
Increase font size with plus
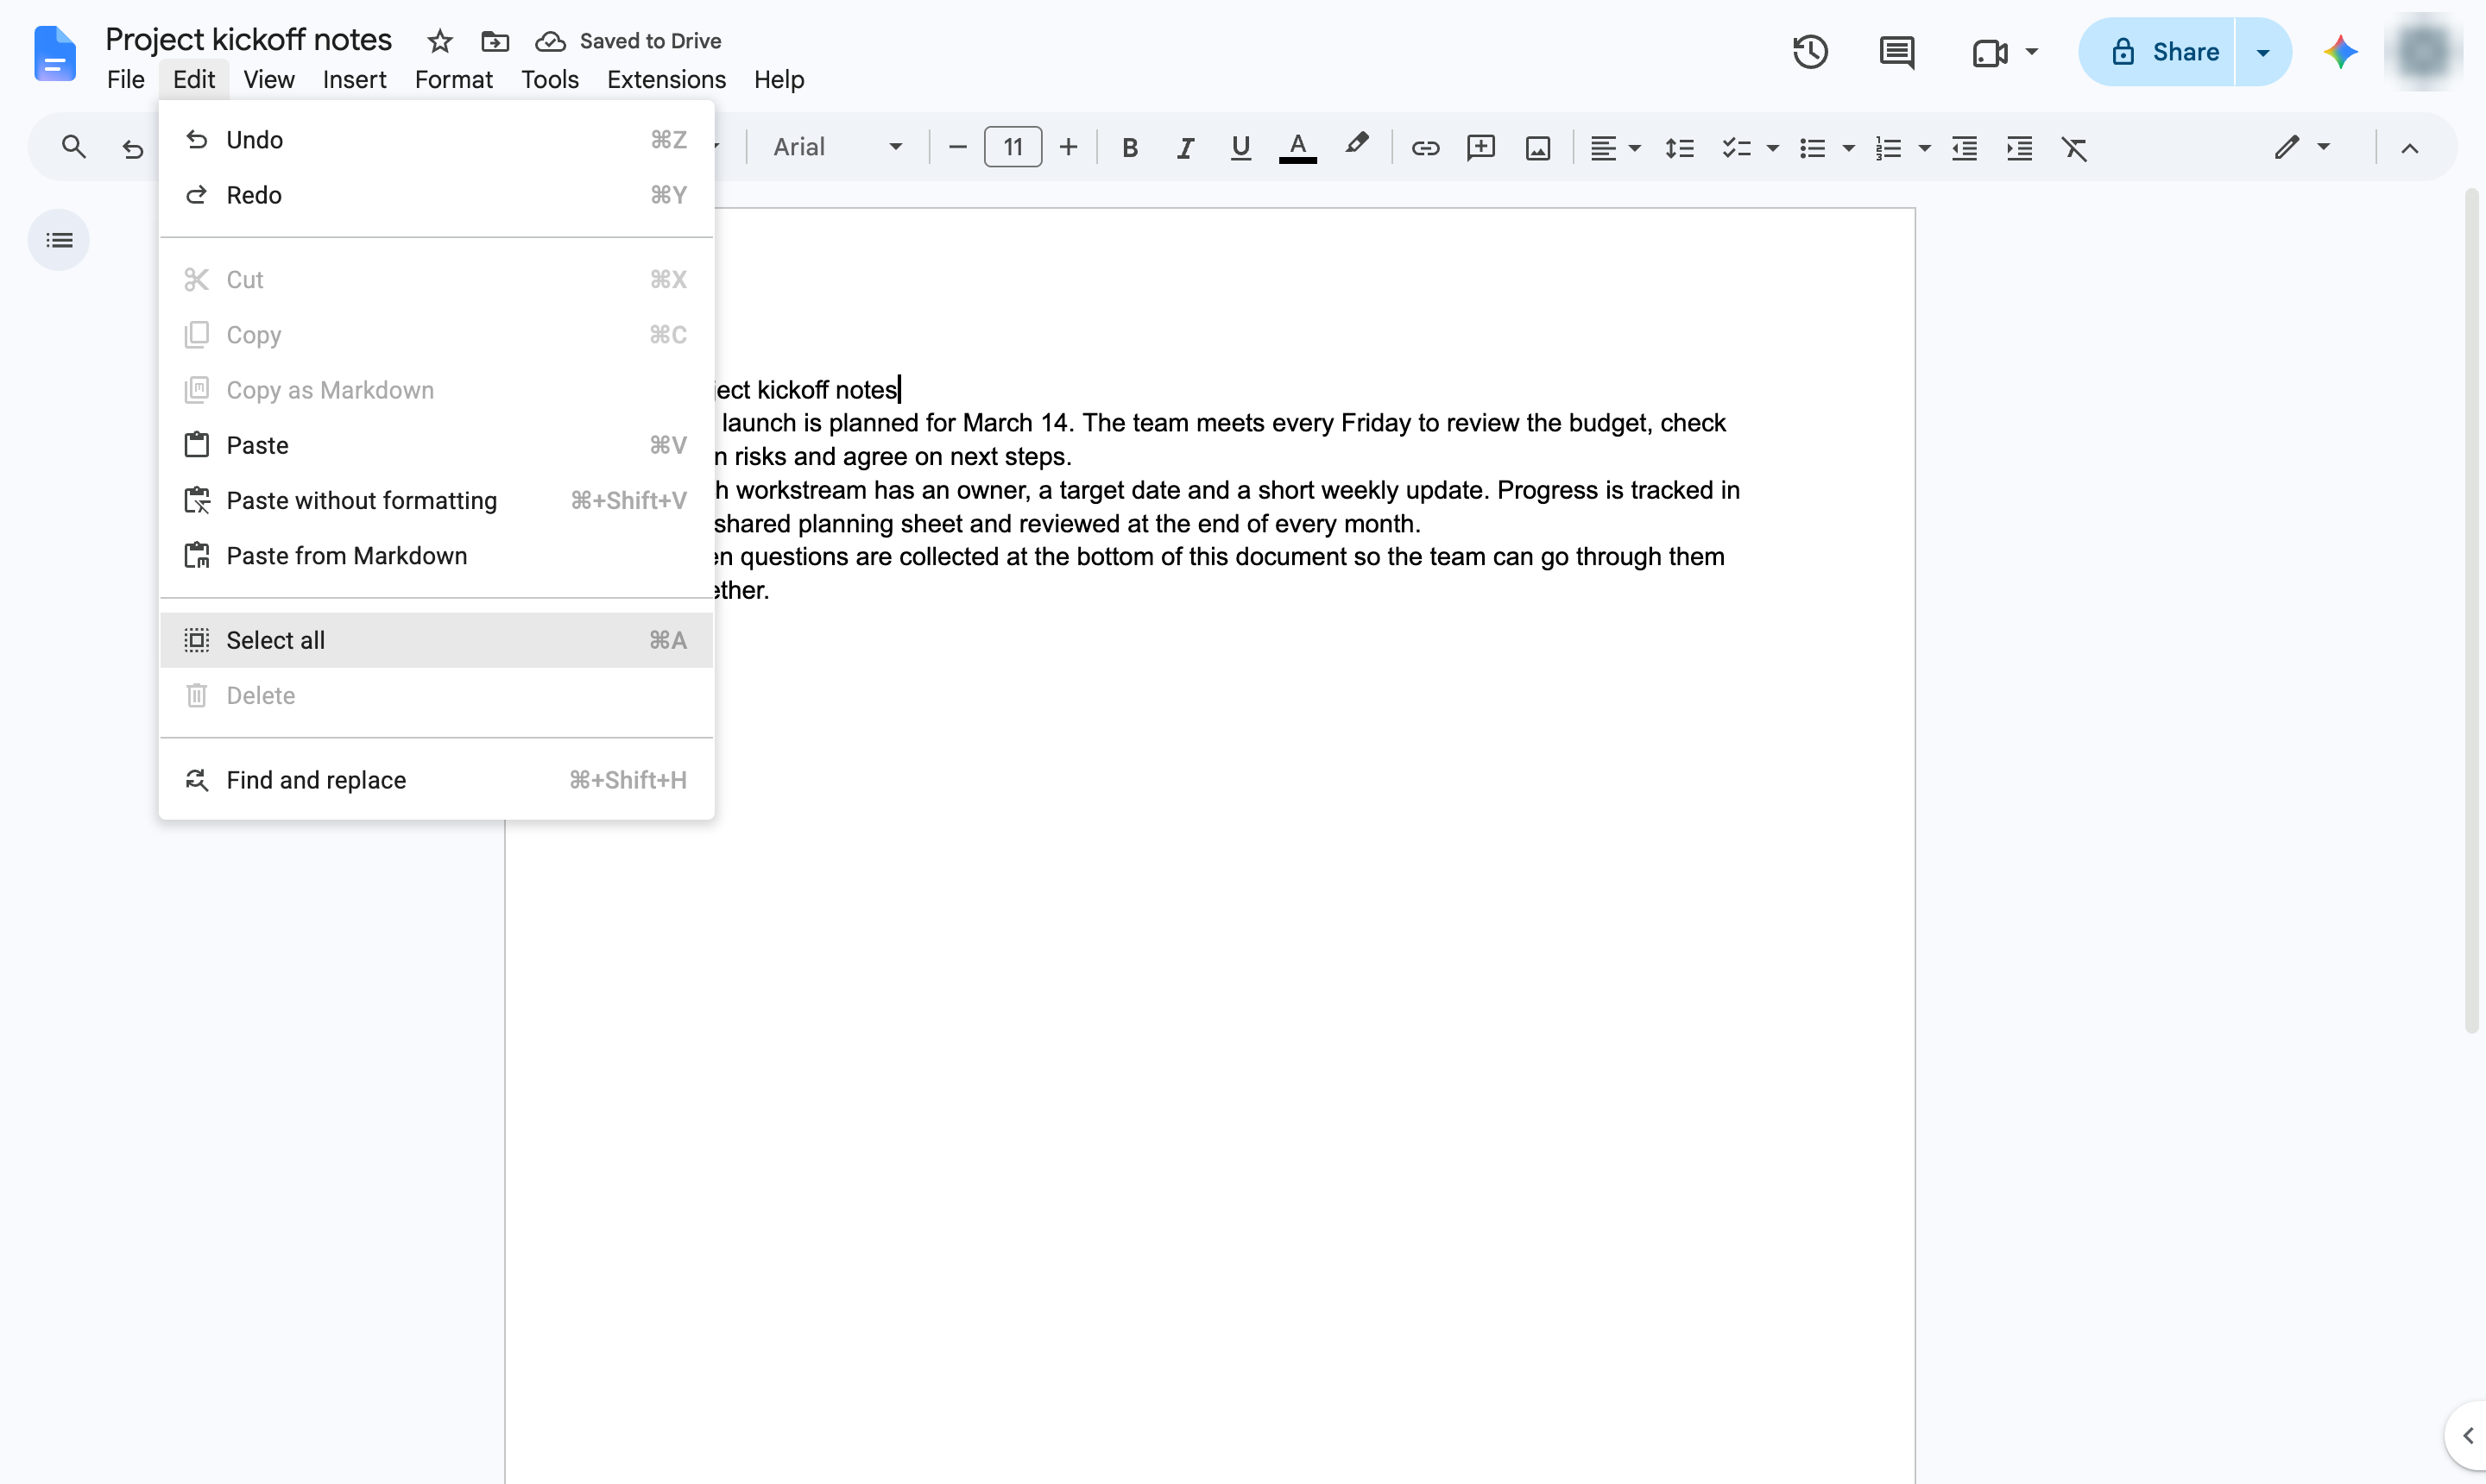click(1069, 147)
